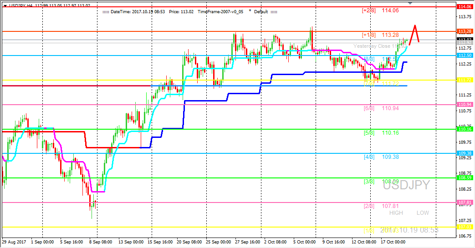This screenshot has width=475, height=248.
Task: Click the '29 Aug 2017' time axis label
Action: pos(14,242)
